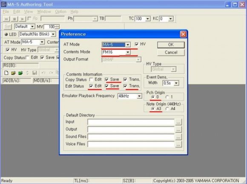
Task: Open Event Dens. Width 0.5s dropdown
Action: 176,83
